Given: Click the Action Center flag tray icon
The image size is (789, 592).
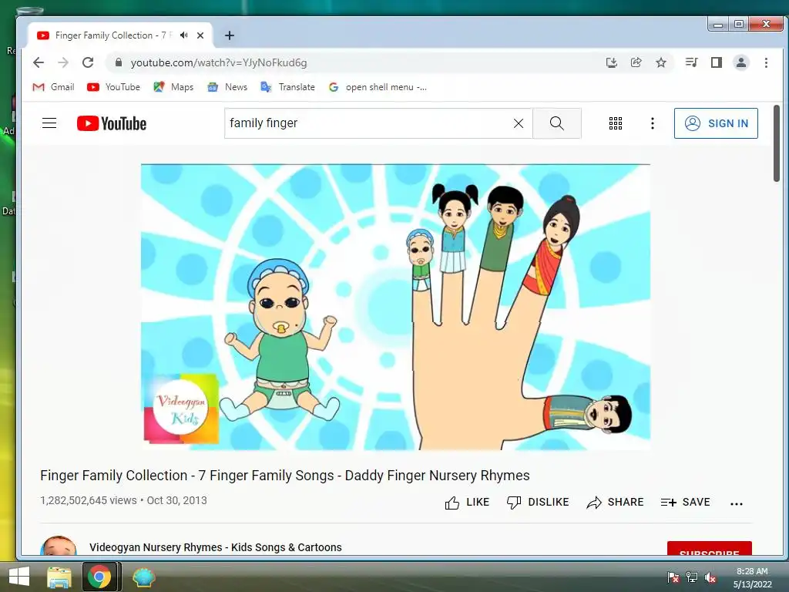Looking at the screenshot, I should (x=673, y=577).
